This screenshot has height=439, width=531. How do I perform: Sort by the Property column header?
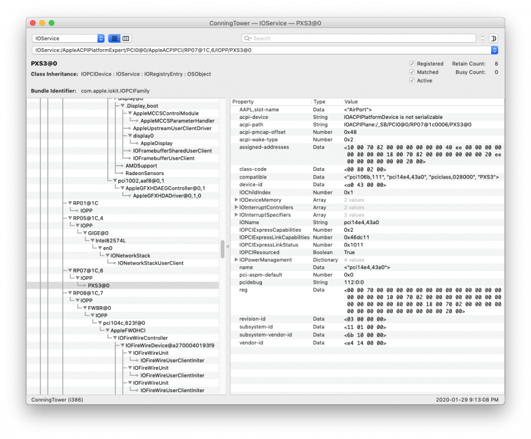click(x=271, y=102)
